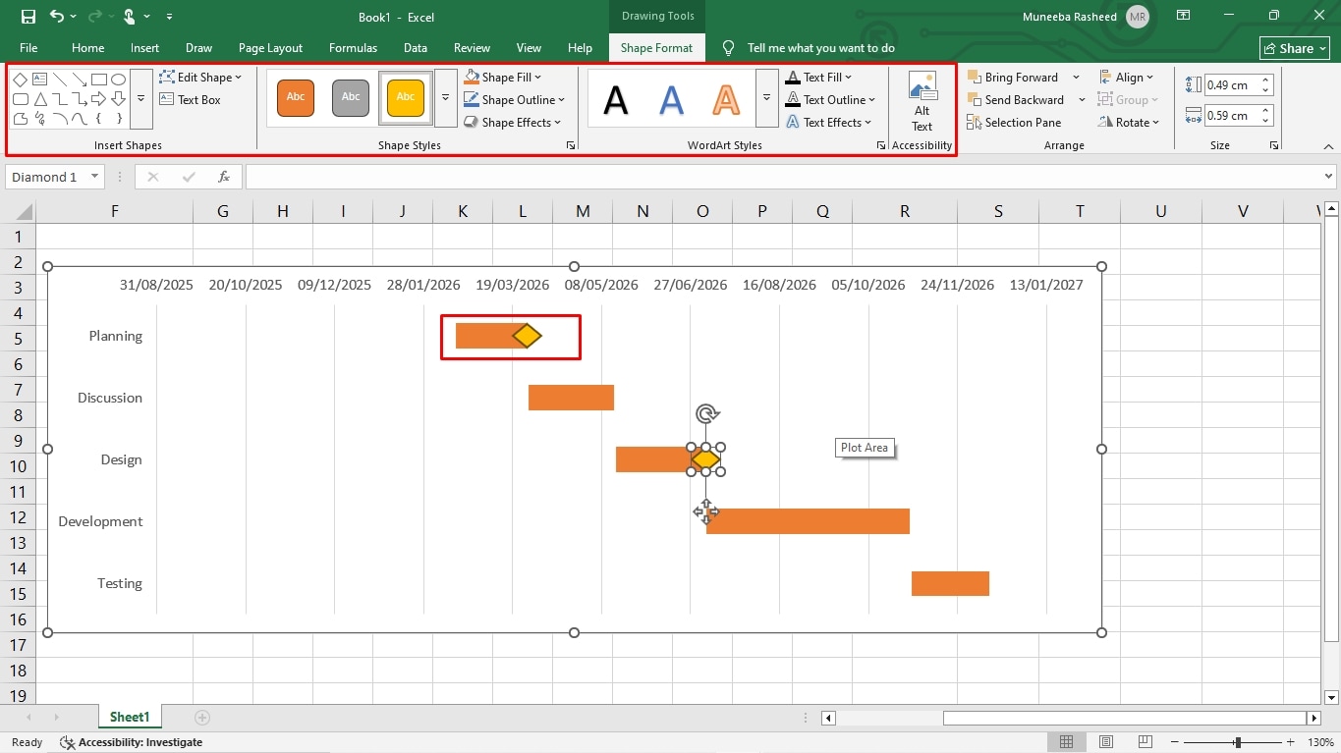
Task: Open the WordArt Styles dialog launcher
Action: pos(881,145)
